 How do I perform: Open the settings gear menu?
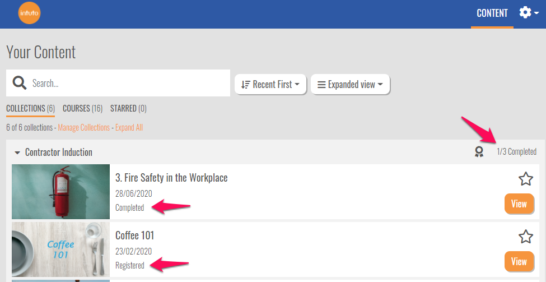point(528,13)
